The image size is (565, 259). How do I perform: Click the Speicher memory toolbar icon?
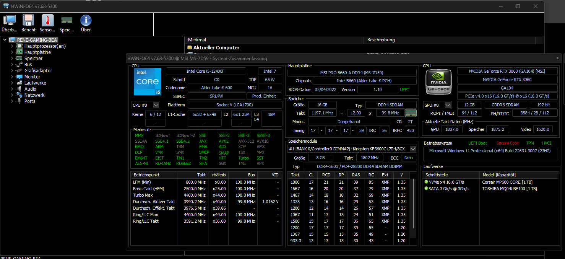(67, 20)
